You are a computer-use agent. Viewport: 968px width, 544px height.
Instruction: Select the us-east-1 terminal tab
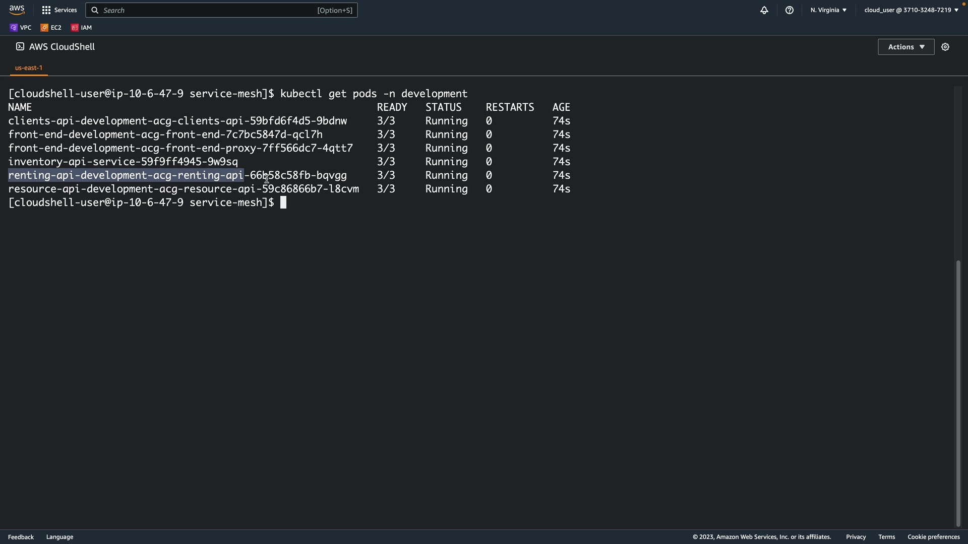click(29, 67)
